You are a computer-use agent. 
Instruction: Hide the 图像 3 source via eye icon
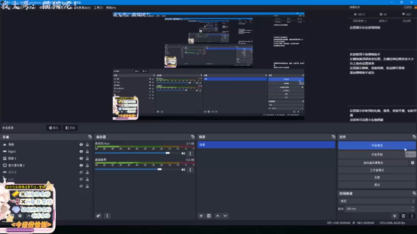point(81,159)
